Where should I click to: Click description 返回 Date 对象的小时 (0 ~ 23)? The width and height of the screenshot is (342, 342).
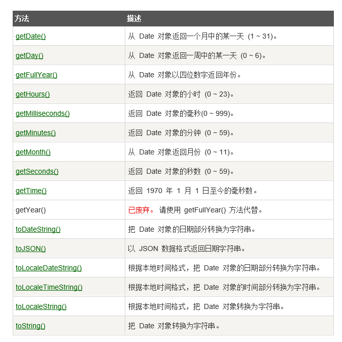point(181,94)
